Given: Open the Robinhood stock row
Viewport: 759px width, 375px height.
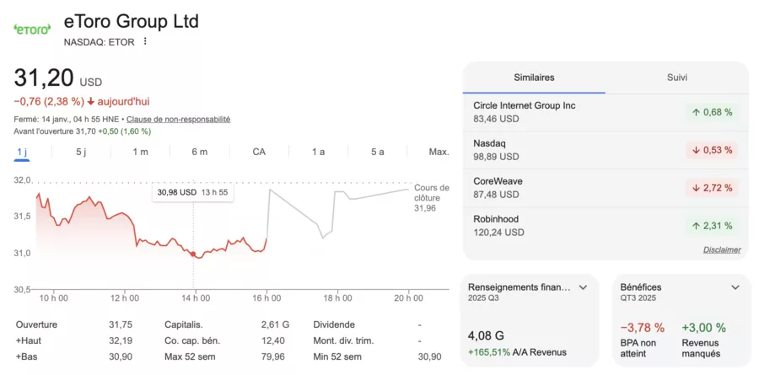Looking at the screenshot, I should tap(606, 226).
